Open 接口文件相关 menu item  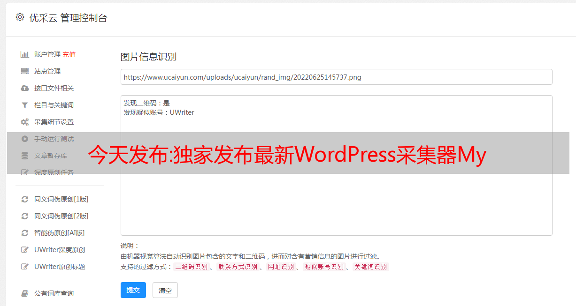54,88
